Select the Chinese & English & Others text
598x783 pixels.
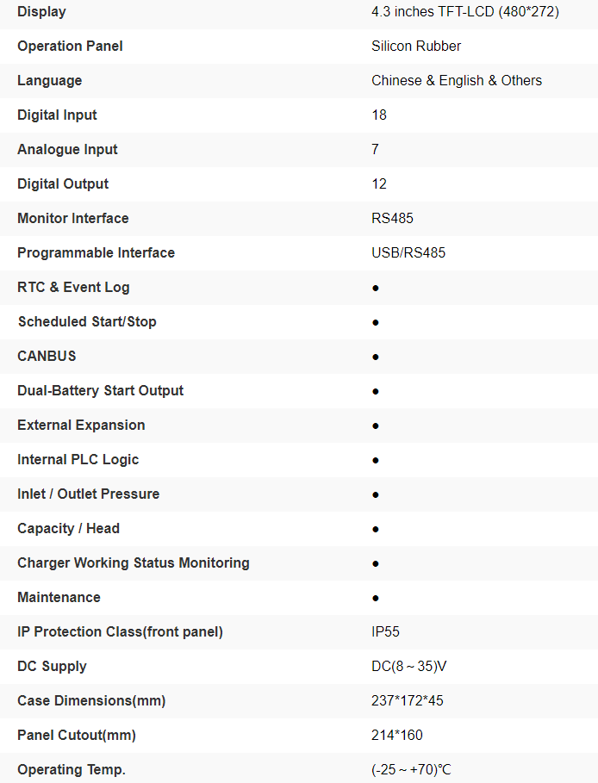[457, 81]
